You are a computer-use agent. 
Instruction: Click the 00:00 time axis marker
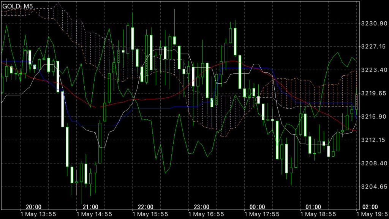[257, 207]
